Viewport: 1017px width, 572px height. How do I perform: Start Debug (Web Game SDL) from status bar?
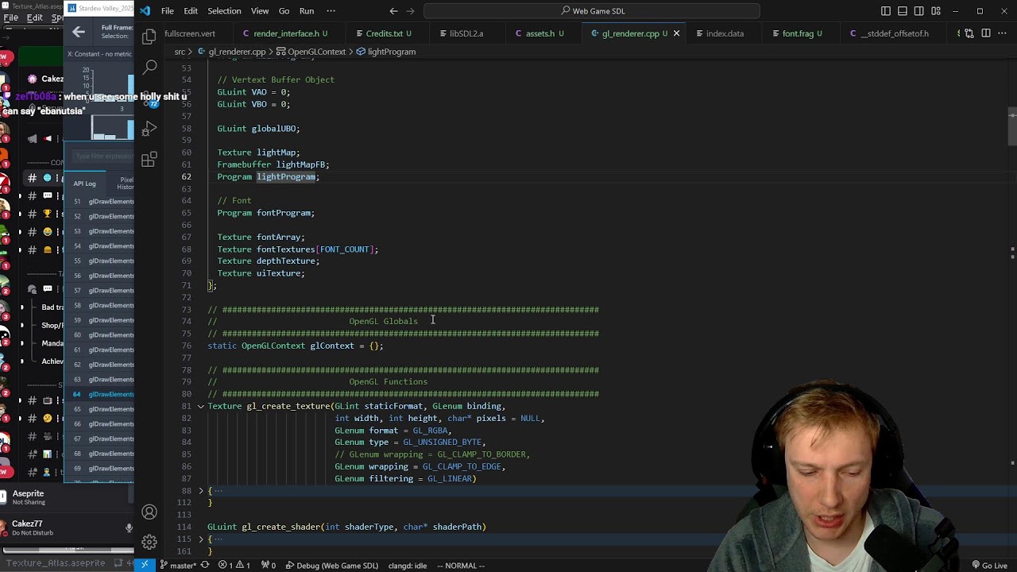click(x=332, y=566)
